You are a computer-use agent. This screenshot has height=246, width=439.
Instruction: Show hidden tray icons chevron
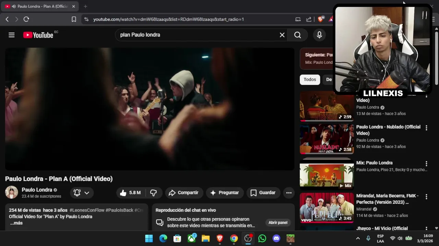358,238
